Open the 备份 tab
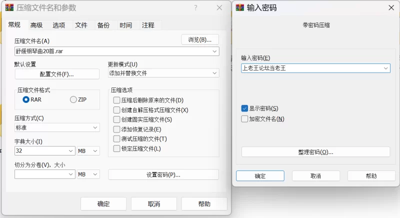This screenshot has width=400, height=218. point(103,25)
